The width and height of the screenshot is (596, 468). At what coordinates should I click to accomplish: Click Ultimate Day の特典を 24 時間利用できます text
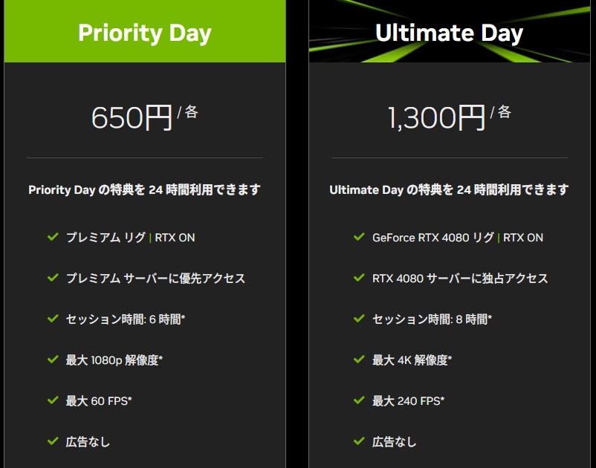click(449, 190)
